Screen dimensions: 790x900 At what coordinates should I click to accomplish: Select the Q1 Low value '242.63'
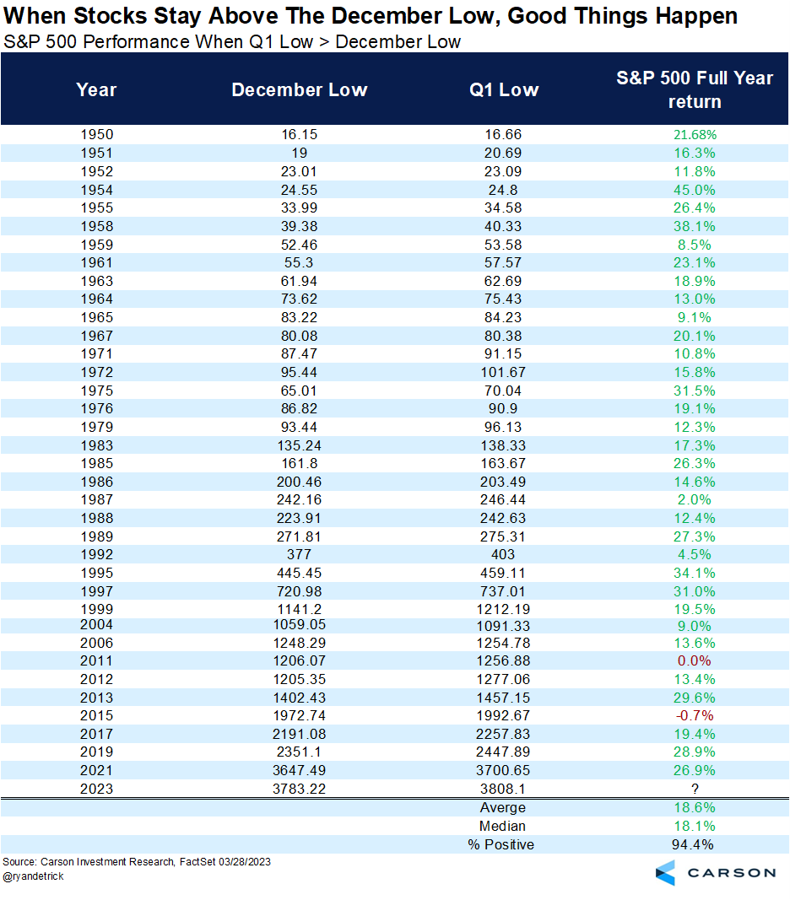tap(503, 518)
